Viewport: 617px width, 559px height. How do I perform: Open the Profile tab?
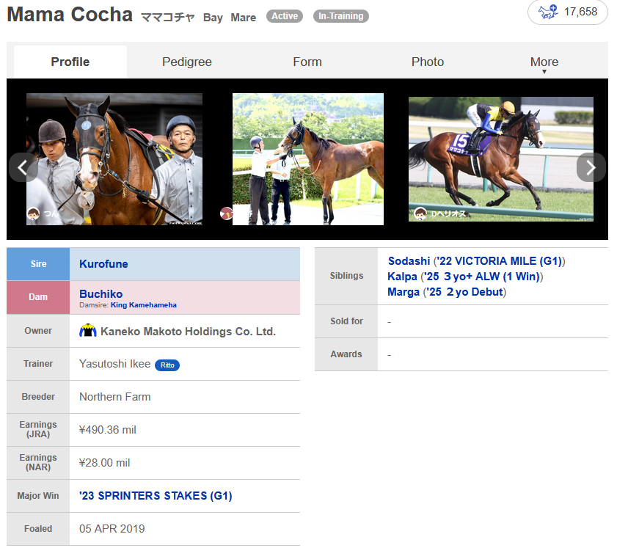[70, 62]
